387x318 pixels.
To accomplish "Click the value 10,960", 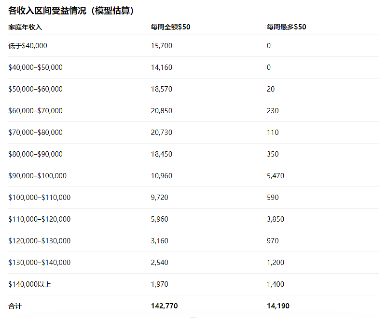I will pyautogui.click(x=162, y=176).
